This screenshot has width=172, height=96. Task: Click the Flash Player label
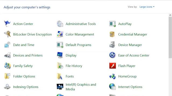[127, 66]
